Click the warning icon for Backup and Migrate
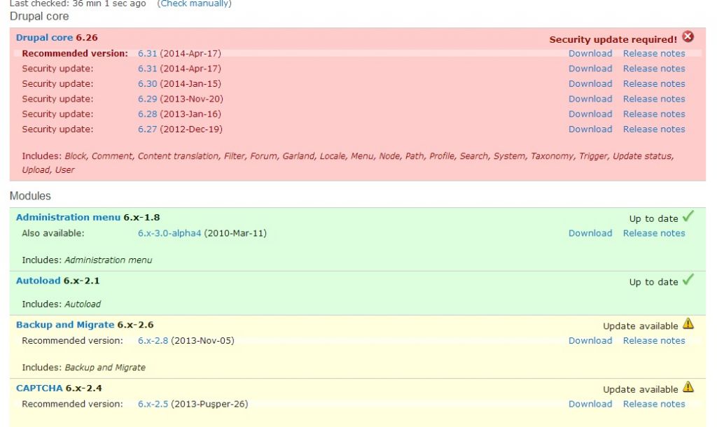 (x=688, y=324)
